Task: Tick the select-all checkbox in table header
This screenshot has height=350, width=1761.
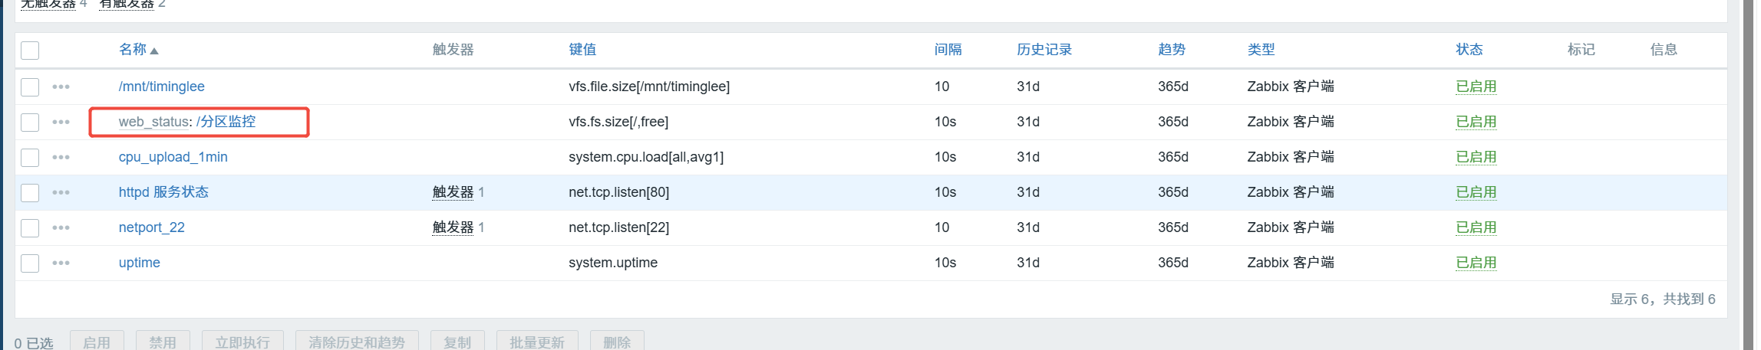Action: point(30,51)
